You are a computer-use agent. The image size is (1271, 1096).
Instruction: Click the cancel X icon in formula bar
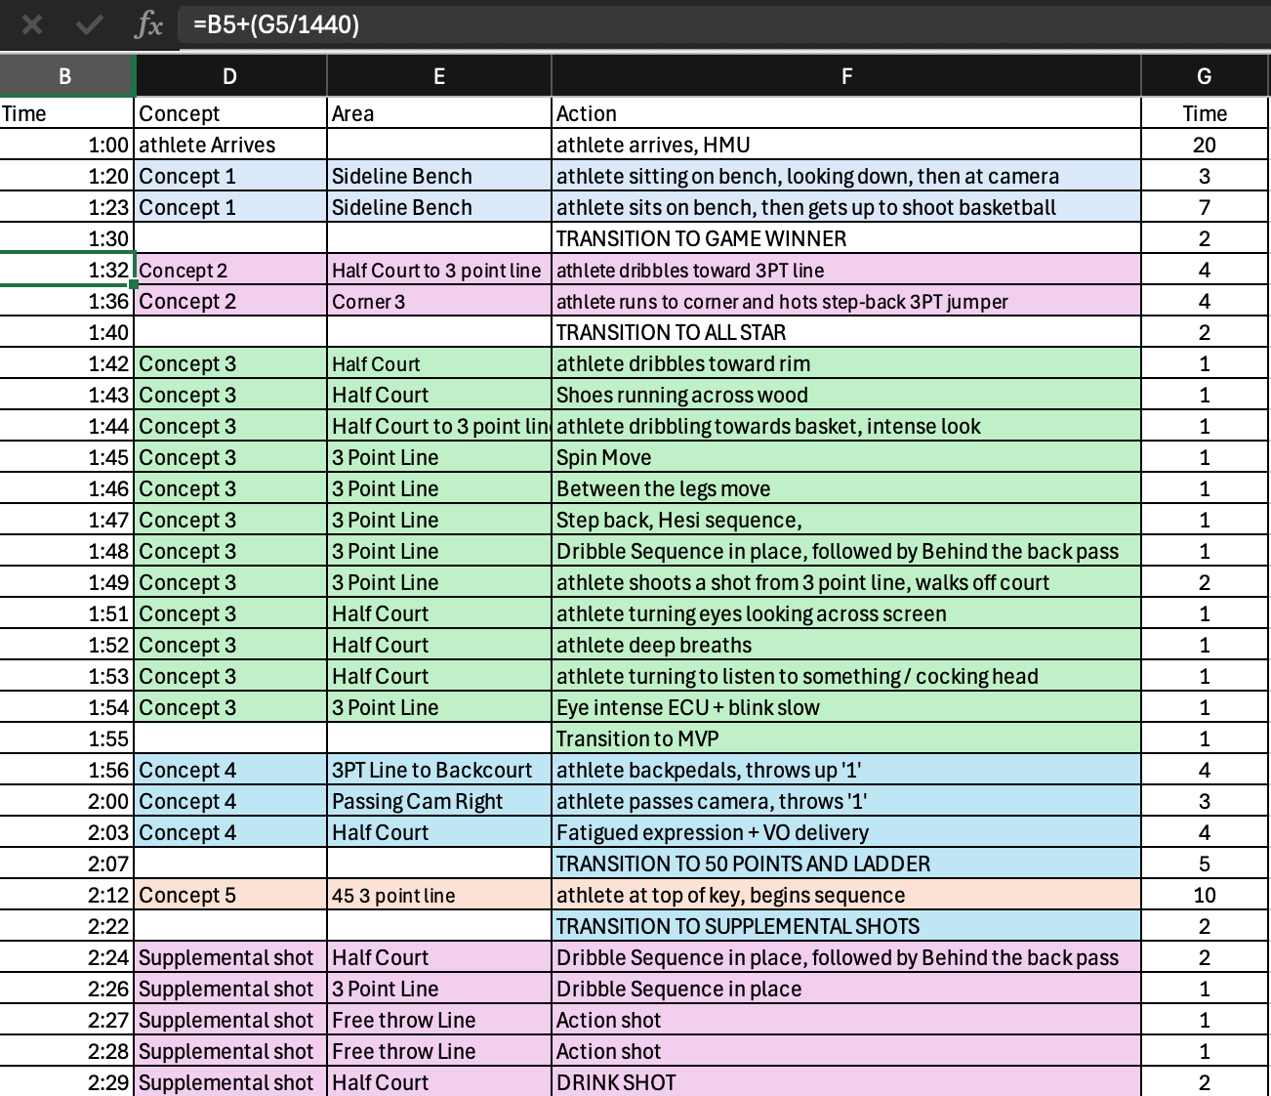point(32,24)
